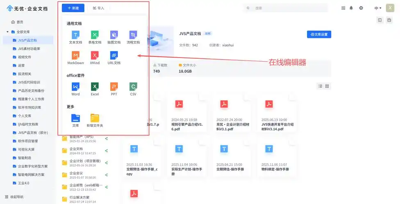Add a new folder with 新增文件夹
The height and width of the screenshot is (204, 400).
[95, 120]
